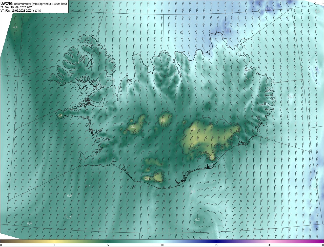Click the 2.8 value label
This screenshot has width=324, height=247.
147,178
